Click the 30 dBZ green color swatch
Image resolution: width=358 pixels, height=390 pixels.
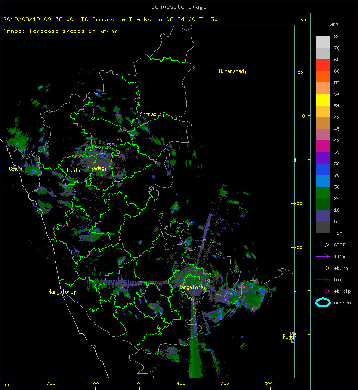pyautogui.click(x=323, y=192)
